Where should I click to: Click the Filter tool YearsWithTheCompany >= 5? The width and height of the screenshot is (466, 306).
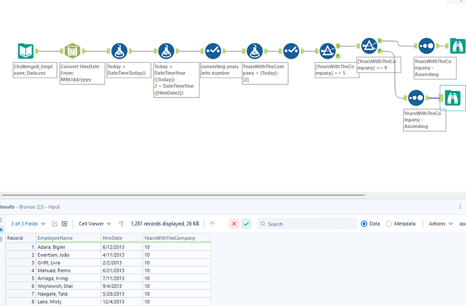pos(328,51)
